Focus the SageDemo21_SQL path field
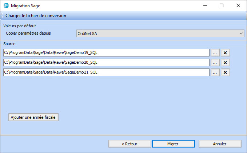Screen dimensions: 247x153 tap(106, 72)
